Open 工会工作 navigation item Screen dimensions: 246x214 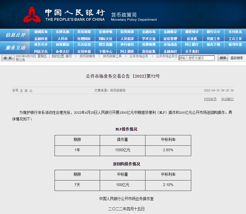(235, 39)
